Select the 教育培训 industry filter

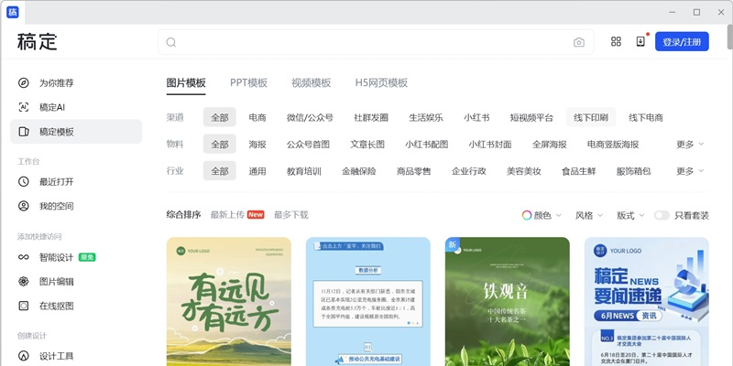304,171
